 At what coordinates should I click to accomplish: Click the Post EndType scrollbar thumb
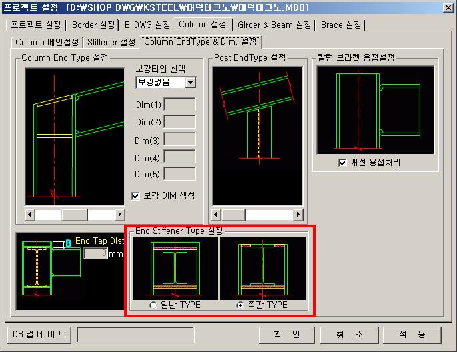click(234, 215)
